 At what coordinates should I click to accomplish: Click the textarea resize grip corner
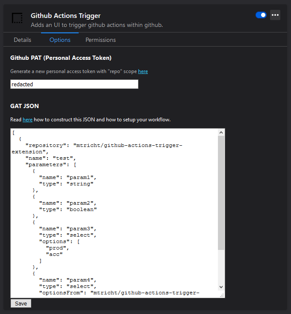pos(222,295)
